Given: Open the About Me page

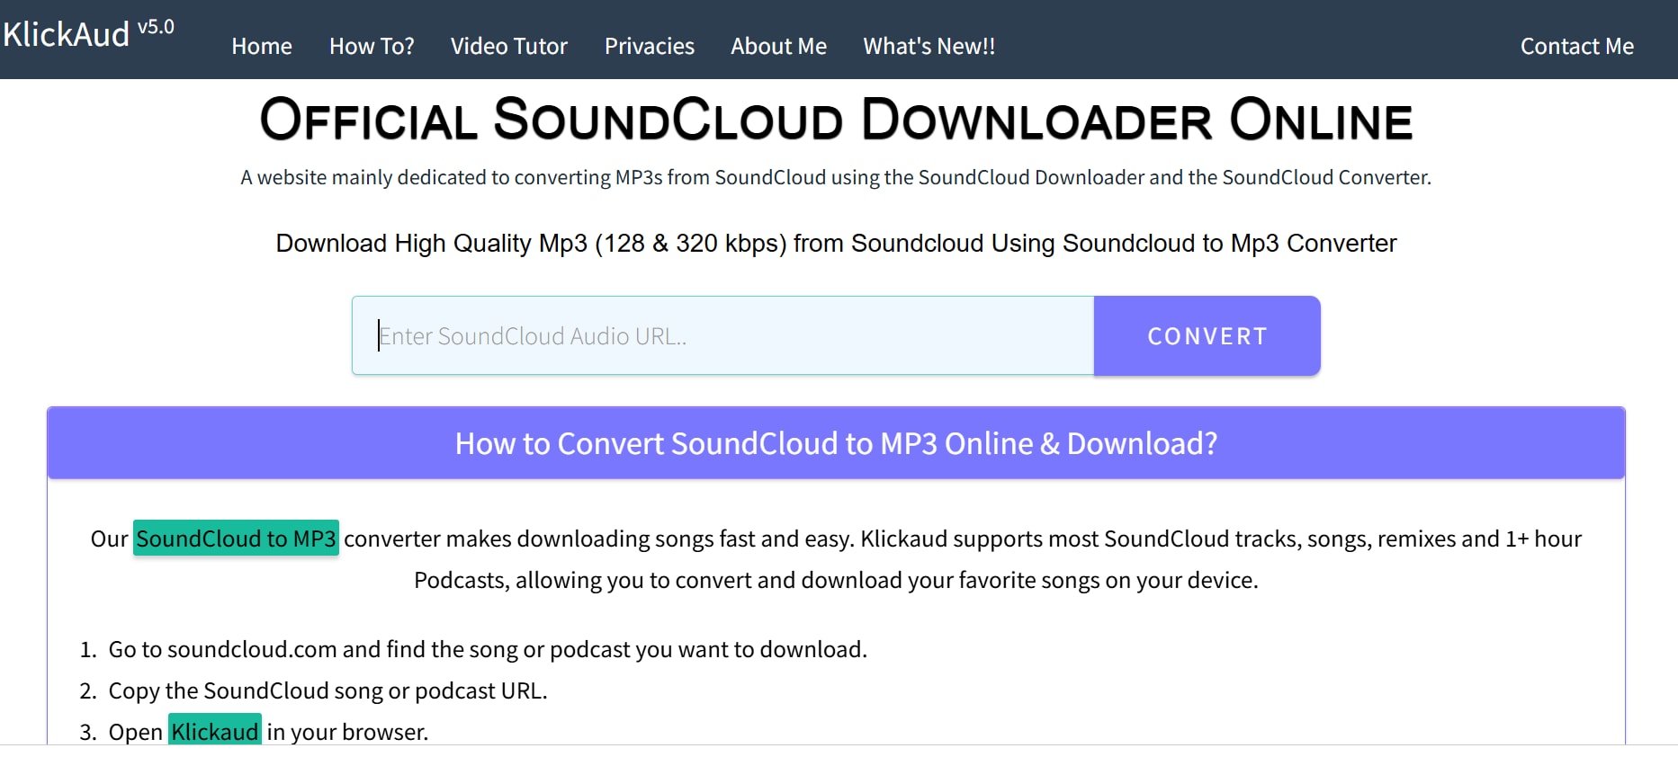Looking at the screenshot, I should 778,46.
